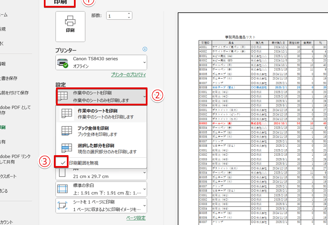Select 作業中のシートを印刷 option in list

101,114
